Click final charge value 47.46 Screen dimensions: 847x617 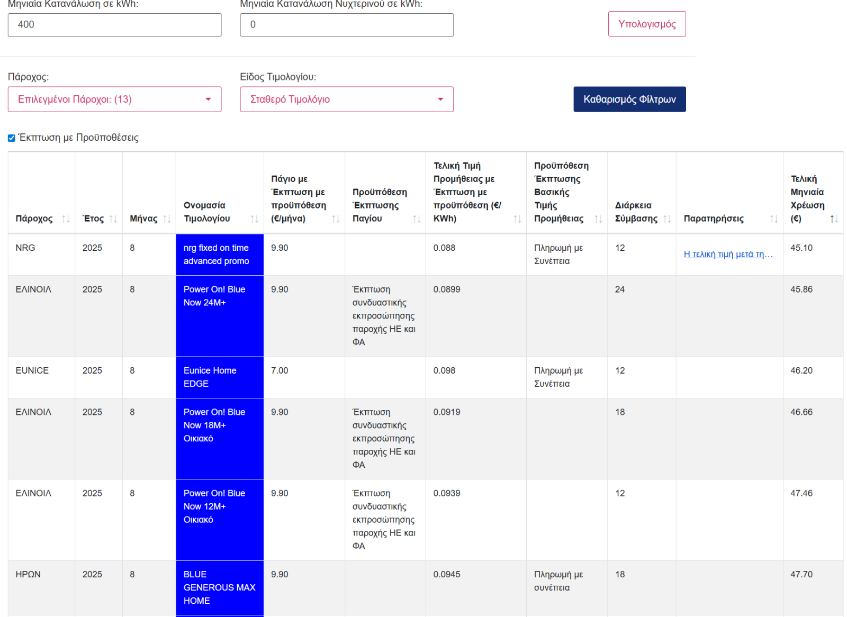coord(801,493)
